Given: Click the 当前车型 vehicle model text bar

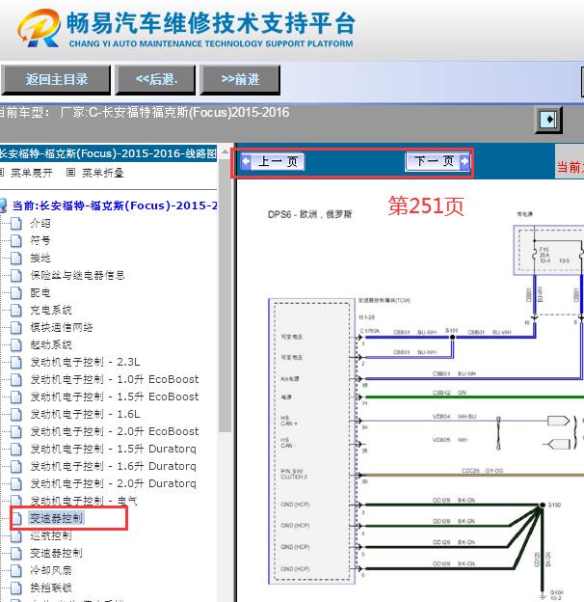Looking at the screenshot, I should [x=144, y=113].
